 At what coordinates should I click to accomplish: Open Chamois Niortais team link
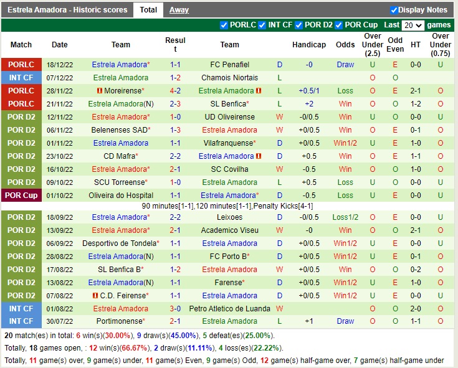click(229, 78)
